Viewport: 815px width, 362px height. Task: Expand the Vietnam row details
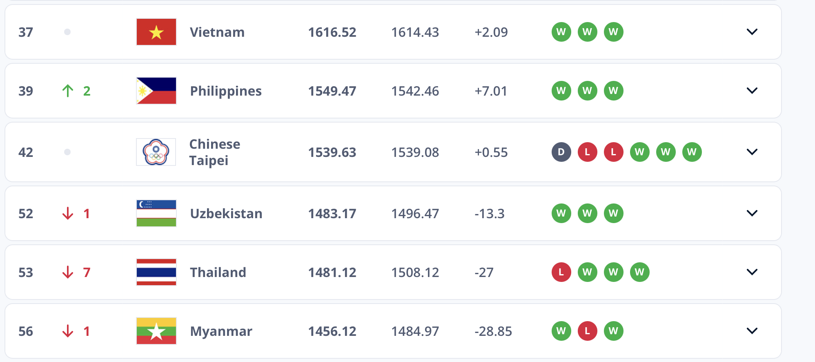click(x=752, y=32)
